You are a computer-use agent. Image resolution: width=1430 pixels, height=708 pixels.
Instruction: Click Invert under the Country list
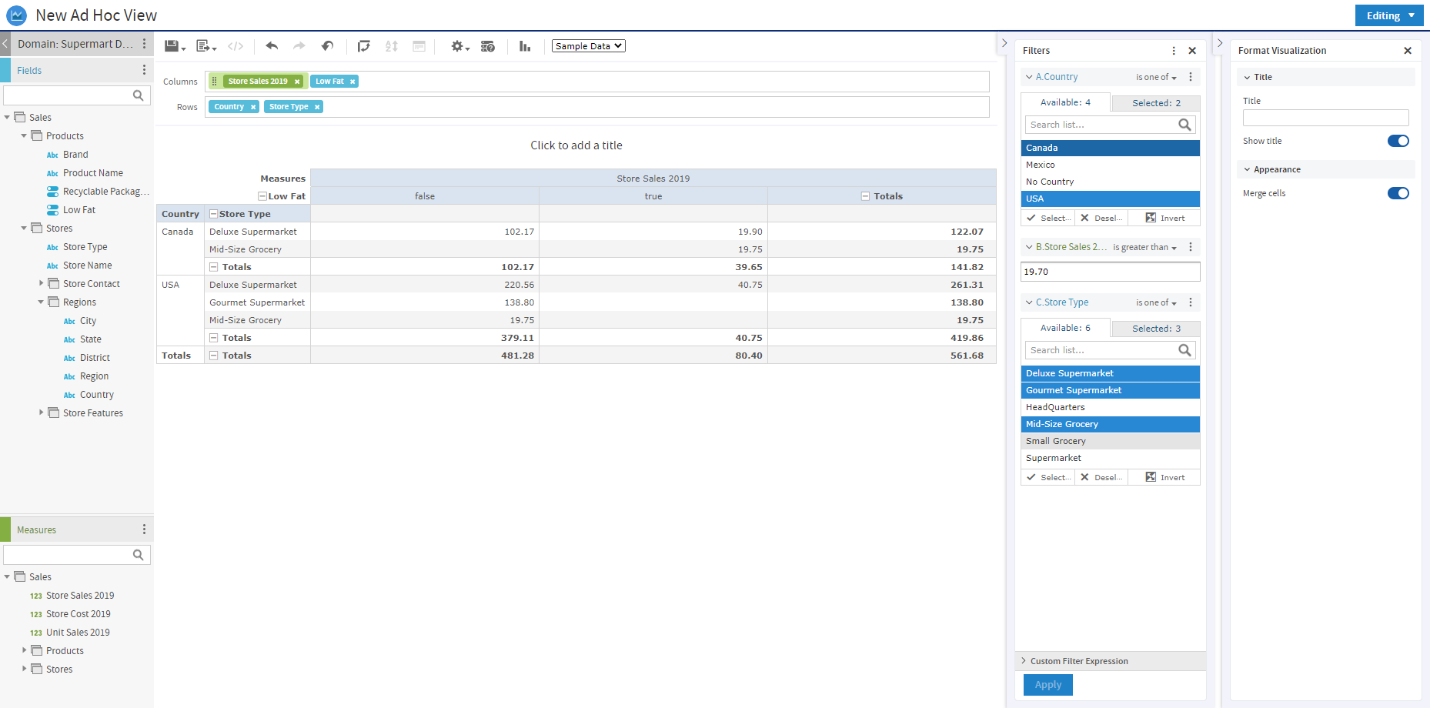pyautogui.click(x=1164, y=219)
